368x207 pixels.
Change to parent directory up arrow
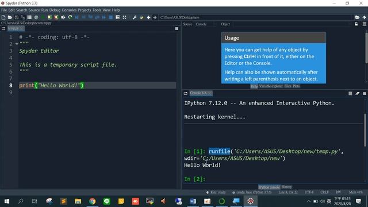click(364, 17)
